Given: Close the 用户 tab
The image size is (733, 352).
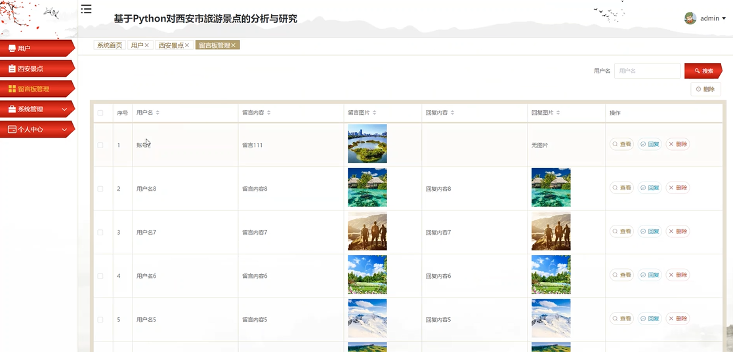Looking at the screenshot, I should point(147,45).
